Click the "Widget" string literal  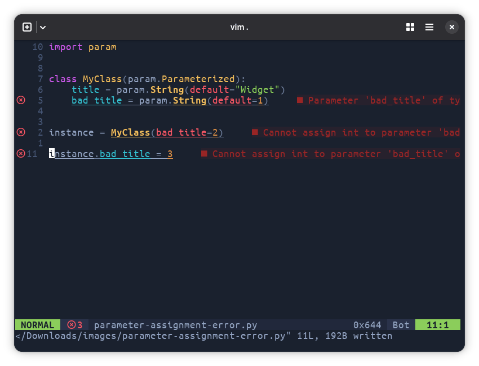point(257,90)
